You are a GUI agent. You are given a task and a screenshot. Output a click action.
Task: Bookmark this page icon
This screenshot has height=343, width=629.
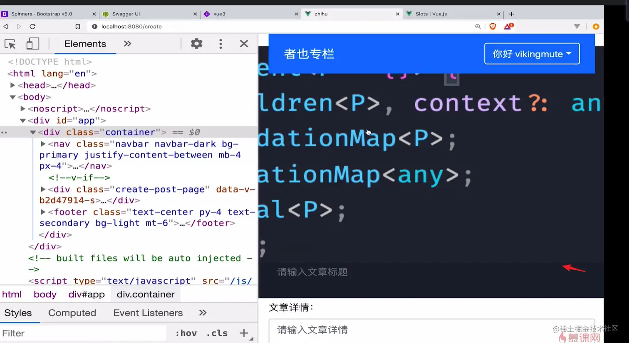coord(77,26)
